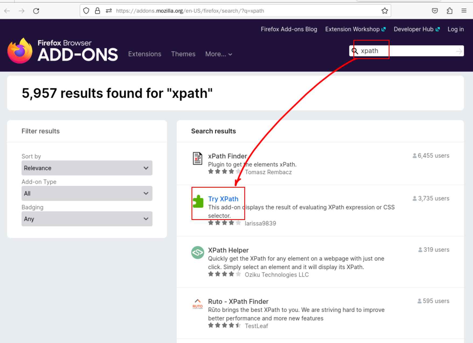Click author name larissa9839
Viewport: 473px width, 343px height.
pos(260,223)
